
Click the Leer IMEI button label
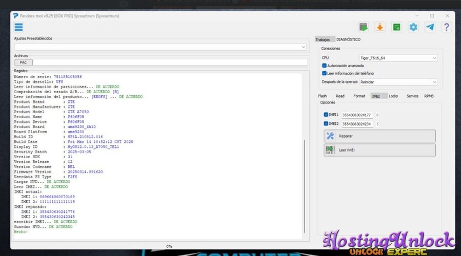click(347, 150)
